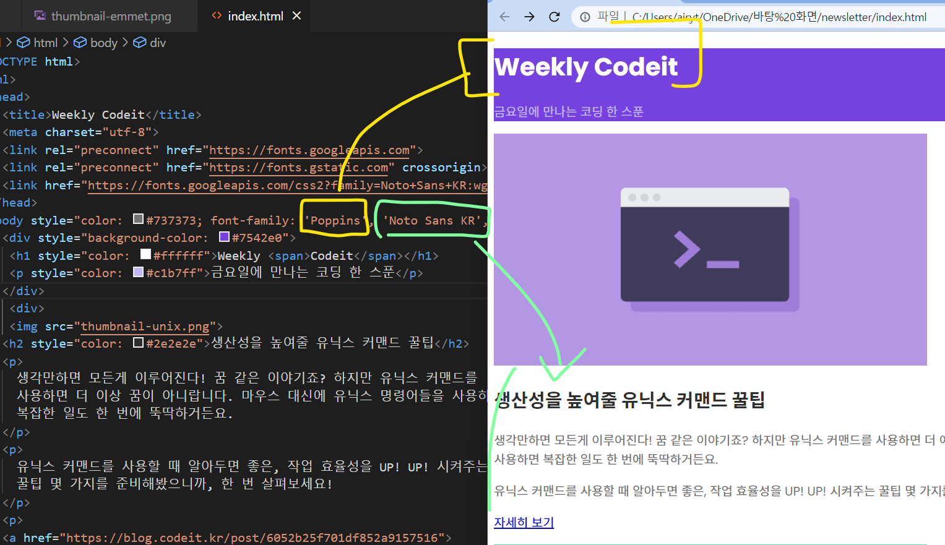
Task: Click the 금요일에 만나는 코딩 한 스푼 subtitle in browser
Action: (569, 111)
